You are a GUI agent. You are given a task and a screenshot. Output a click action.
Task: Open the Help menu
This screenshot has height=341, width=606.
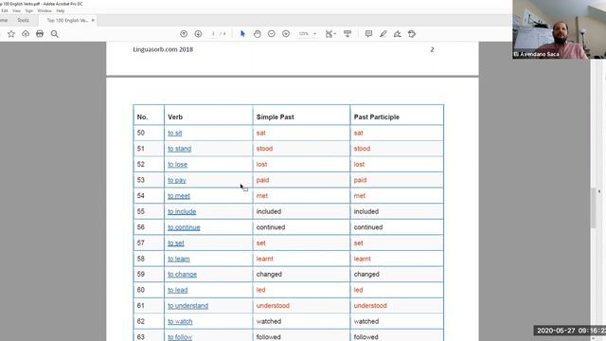pyautogui.click(x=61, y=10)
